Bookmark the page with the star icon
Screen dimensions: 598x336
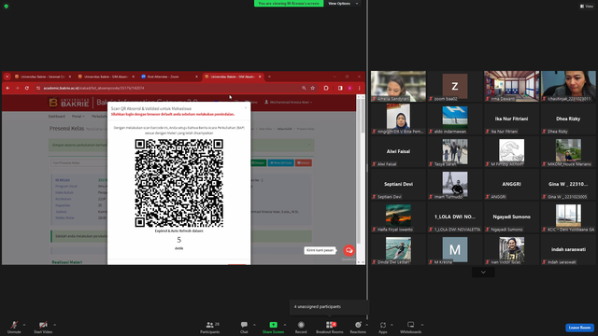(x=313, y=88)
